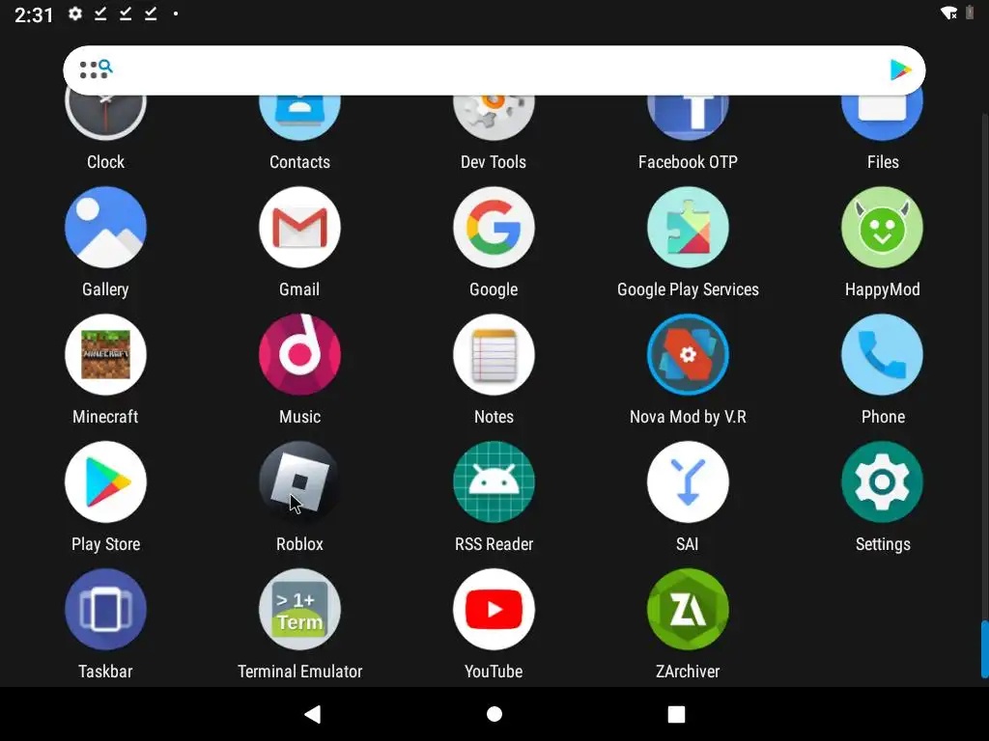Screen dimensions: 989x741
Task: Open the Taskbar app
Action: [x=105, y=610]
